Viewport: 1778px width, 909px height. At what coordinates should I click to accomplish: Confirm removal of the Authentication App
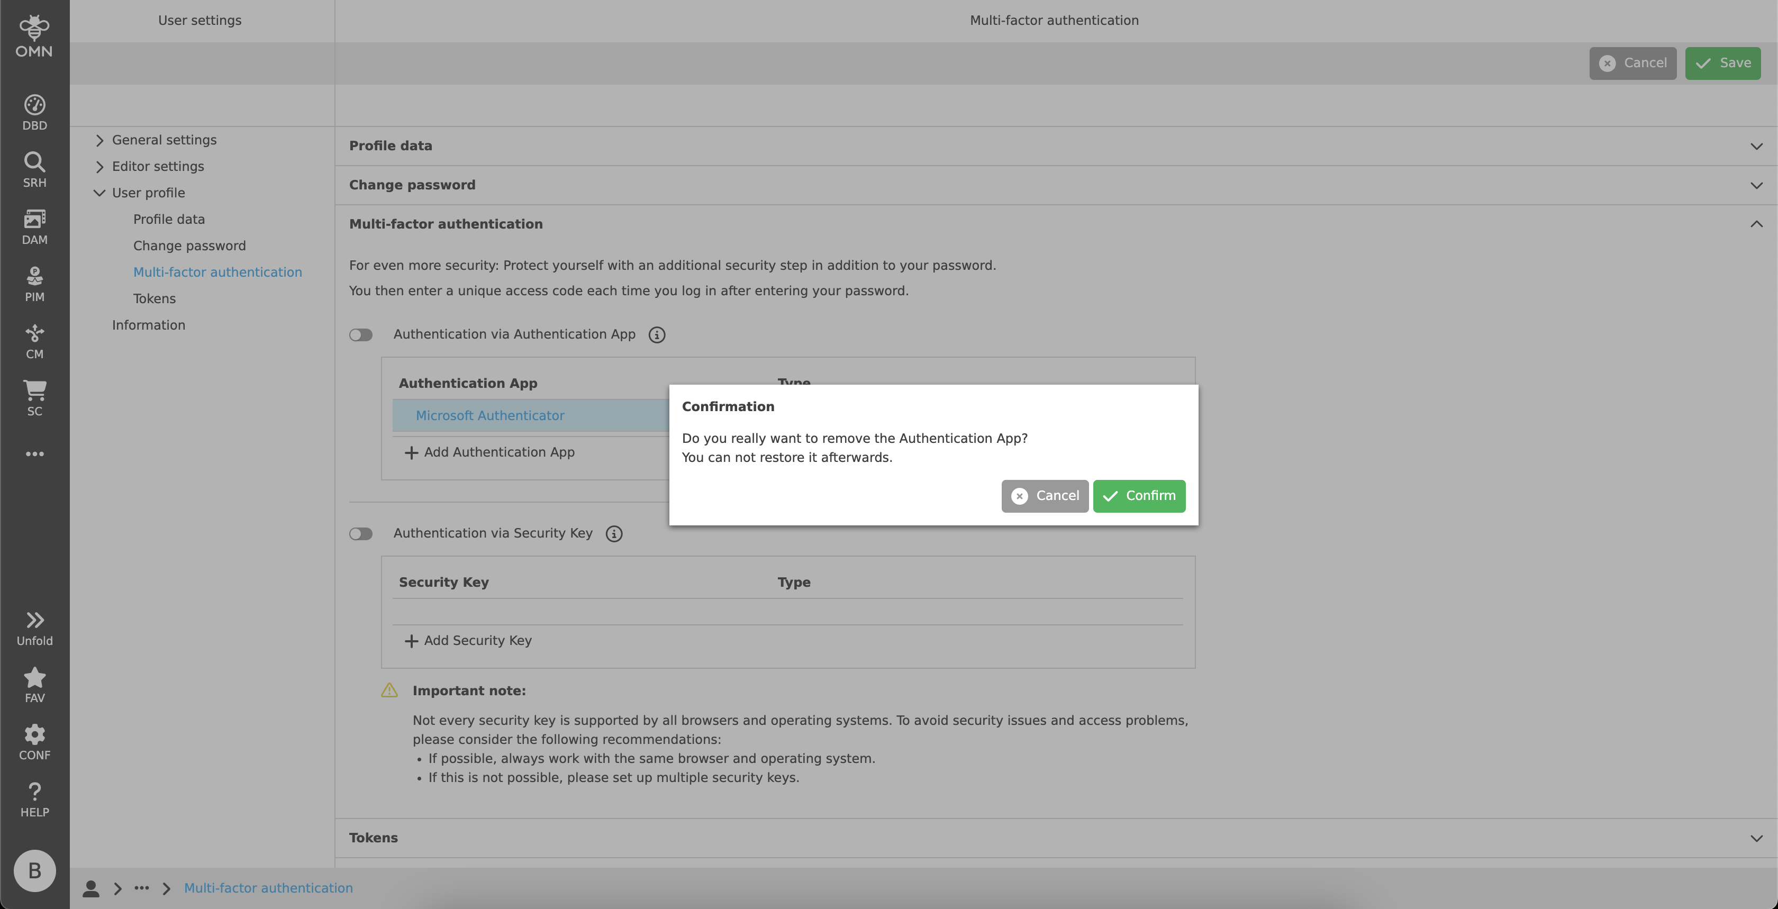[x=1138, y=496]
